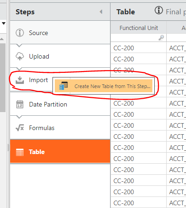Select the Formulas step
Viewport: 186px width, 208px height.
60,128
